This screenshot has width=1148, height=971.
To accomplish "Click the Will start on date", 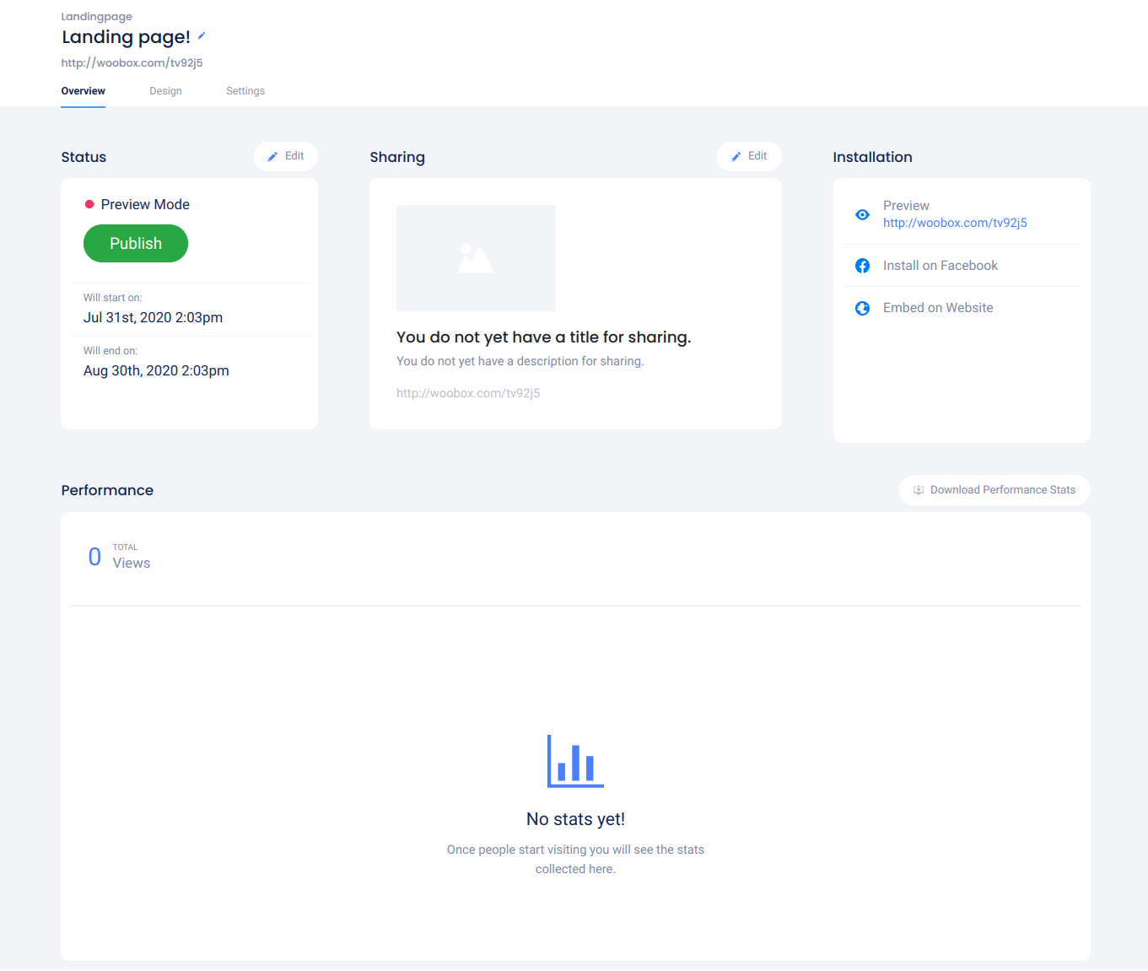I will coord(153,317).
